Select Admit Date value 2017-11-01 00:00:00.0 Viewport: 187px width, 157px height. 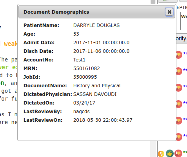[101, 43]
